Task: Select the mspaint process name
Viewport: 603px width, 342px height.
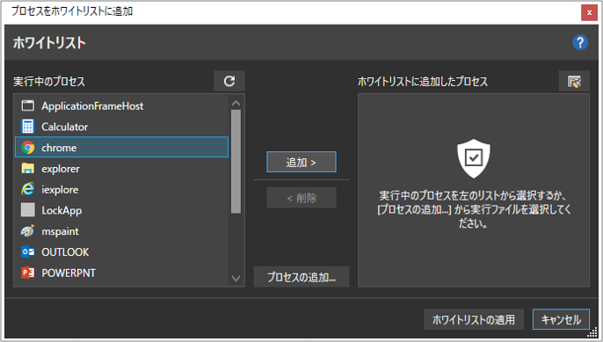Action: 60,231
